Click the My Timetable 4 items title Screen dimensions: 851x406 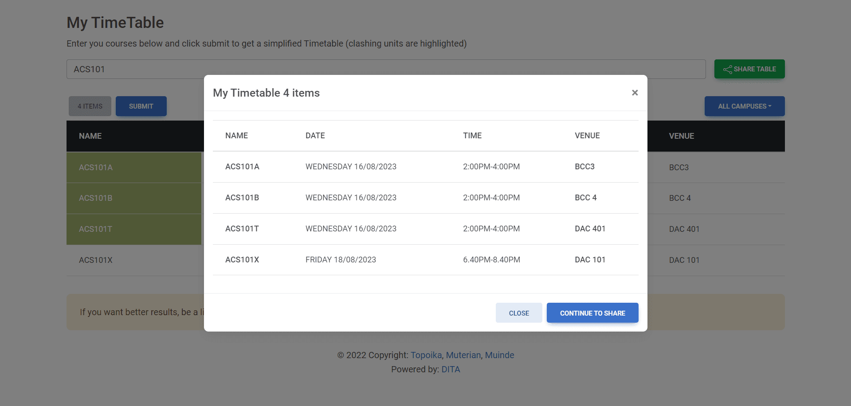(266, 93)
